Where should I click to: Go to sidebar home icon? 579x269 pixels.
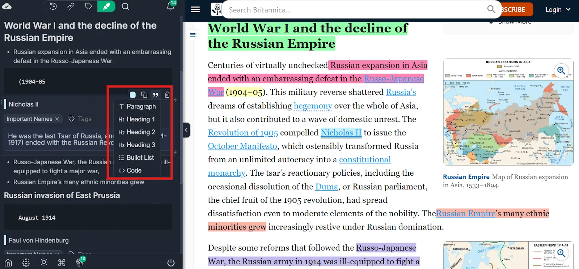point(8,262)
